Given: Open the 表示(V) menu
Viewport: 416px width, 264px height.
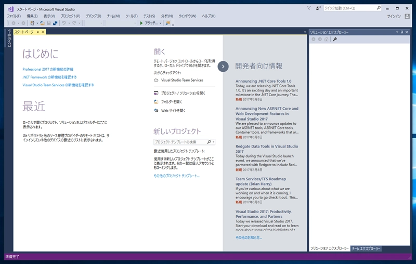Looking at the screenshot, I should [x=49, y=16].
